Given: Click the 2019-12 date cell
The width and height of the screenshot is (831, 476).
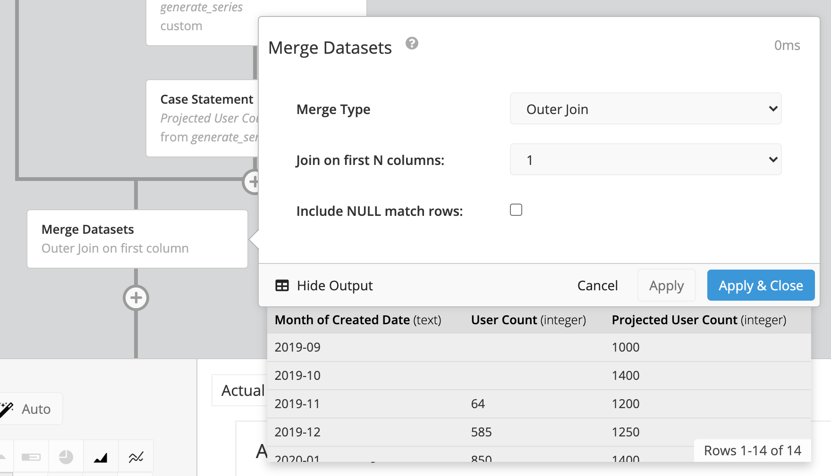Looking at the screenshot, I should click(297, 432).
